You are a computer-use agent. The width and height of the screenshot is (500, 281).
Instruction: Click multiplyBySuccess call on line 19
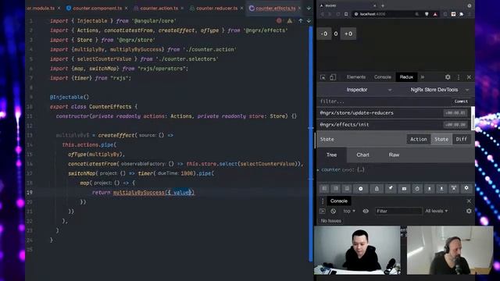[139, 193]
